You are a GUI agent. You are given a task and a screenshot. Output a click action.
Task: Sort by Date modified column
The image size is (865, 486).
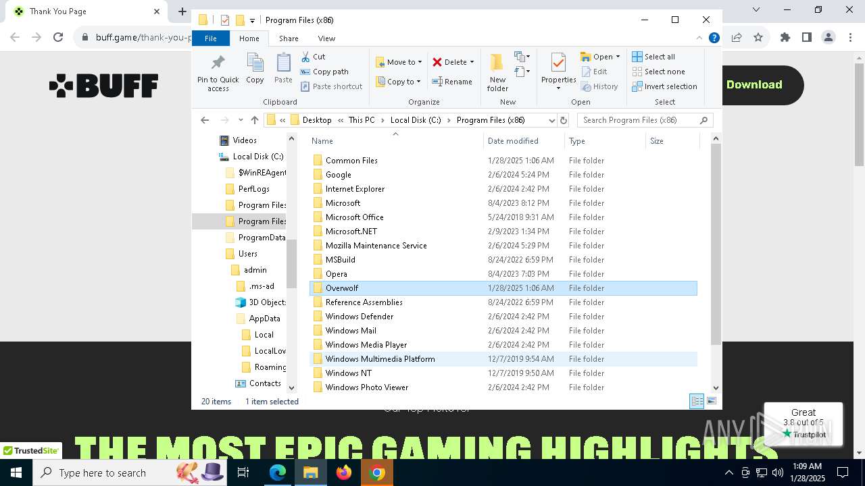click(524, 141)
